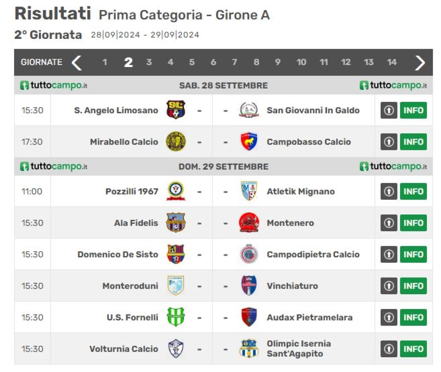Click the Vinchiaturo team crest
This screenshot has height=372, width=441.
(x=249, y=286)
